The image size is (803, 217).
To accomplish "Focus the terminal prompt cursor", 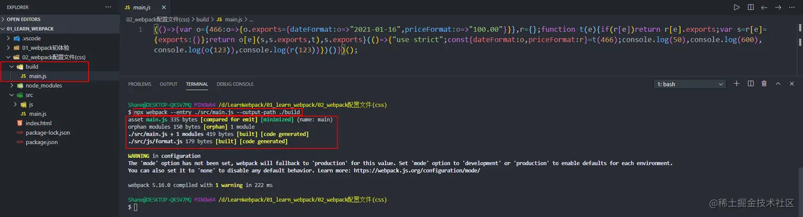I will (x=135, y=207).
